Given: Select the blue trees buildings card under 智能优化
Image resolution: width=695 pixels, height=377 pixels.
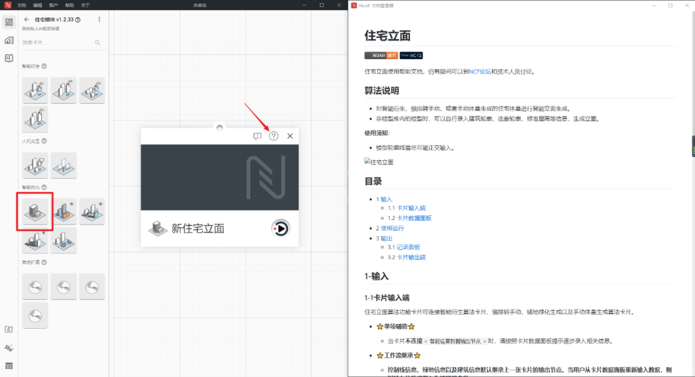Looking at the screenshot, I should (x=63, y=240).
